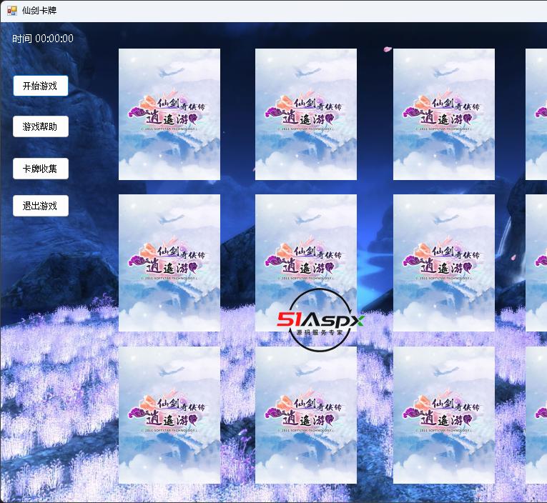This screenshot has height=503, width=547.
Task: Click the 时间 00:00:00 timer label
Action: click(x=43, y=39)
